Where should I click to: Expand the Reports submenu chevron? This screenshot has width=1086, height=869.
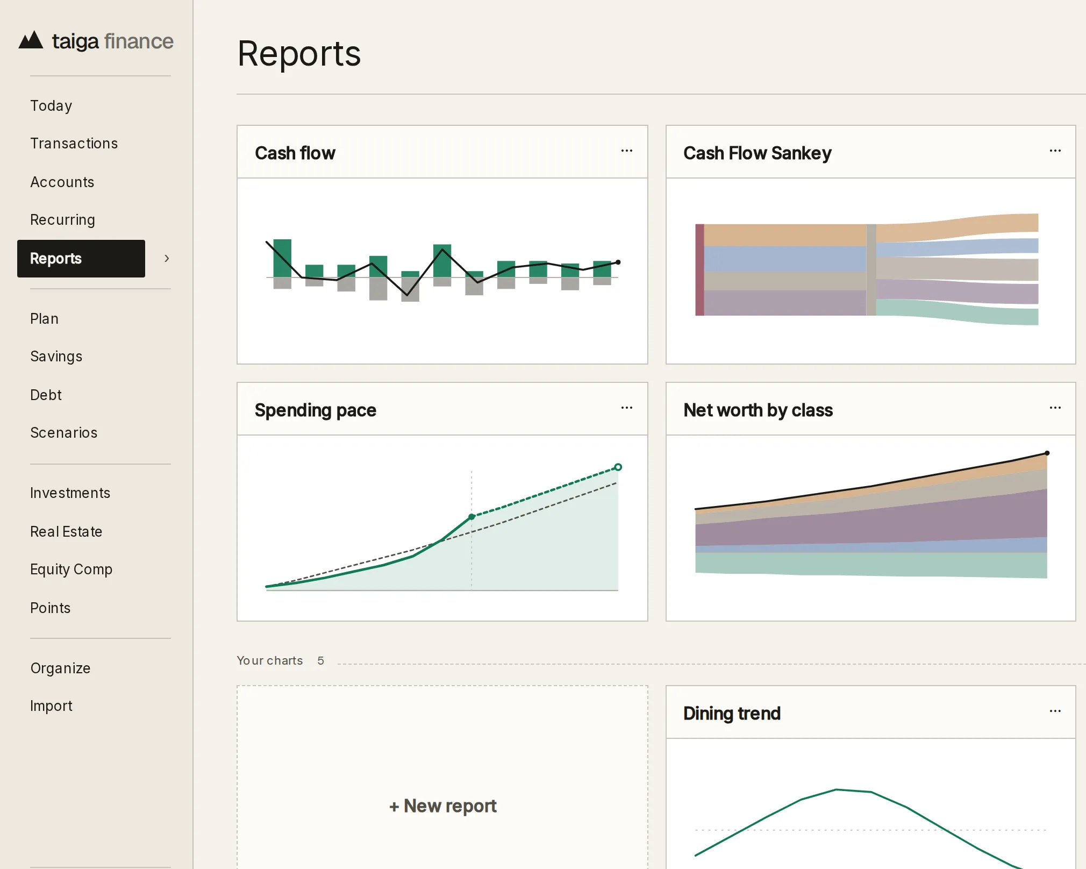(x=167, y=259)
